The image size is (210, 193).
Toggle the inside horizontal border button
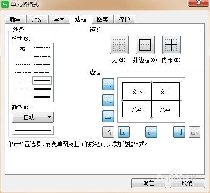(108, 100)
